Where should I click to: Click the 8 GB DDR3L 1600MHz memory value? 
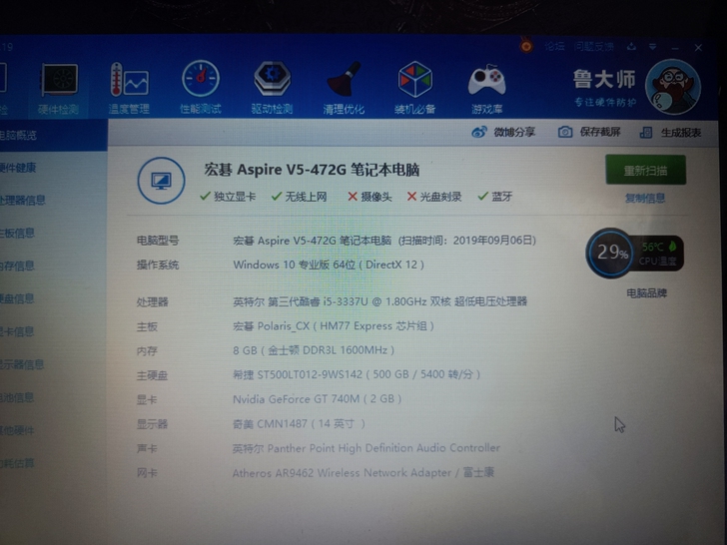click(x=314, y=350)
